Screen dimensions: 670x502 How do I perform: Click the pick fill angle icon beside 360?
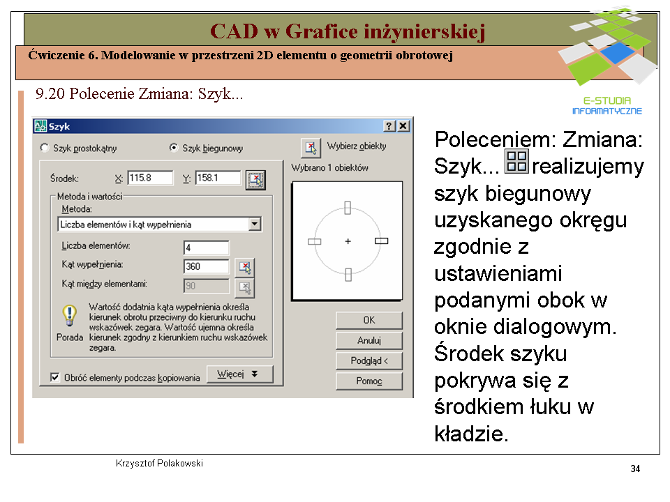(x=244, y=267)
